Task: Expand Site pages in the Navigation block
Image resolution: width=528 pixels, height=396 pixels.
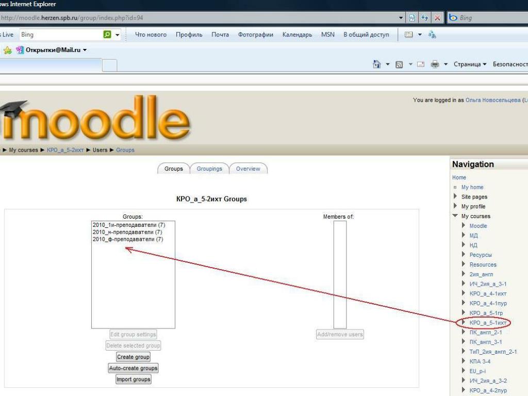Action: (455, 196)
